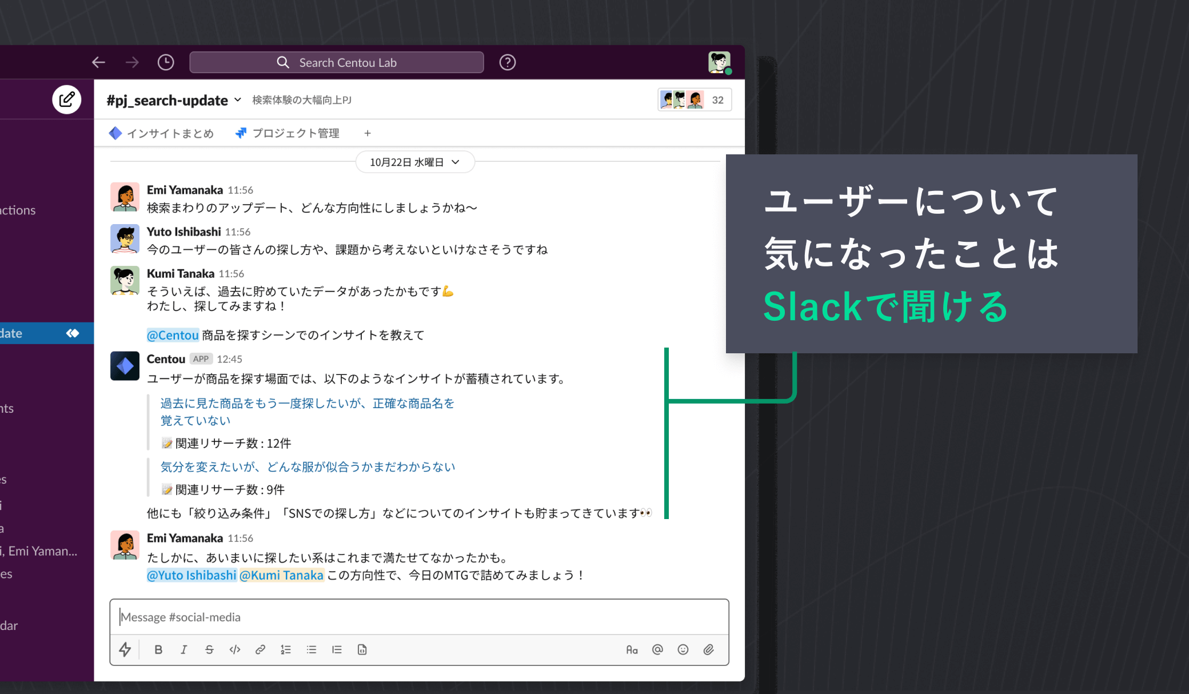Open the emoji picker smiley icon
This screenshot has height=694, width=1189.
pyautogui.click(x=683, y=649)
